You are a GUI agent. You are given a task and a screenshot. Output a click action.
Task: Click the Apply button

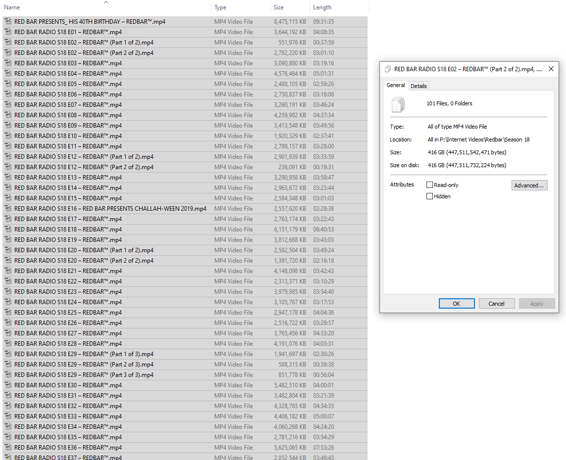coord(536,303)
